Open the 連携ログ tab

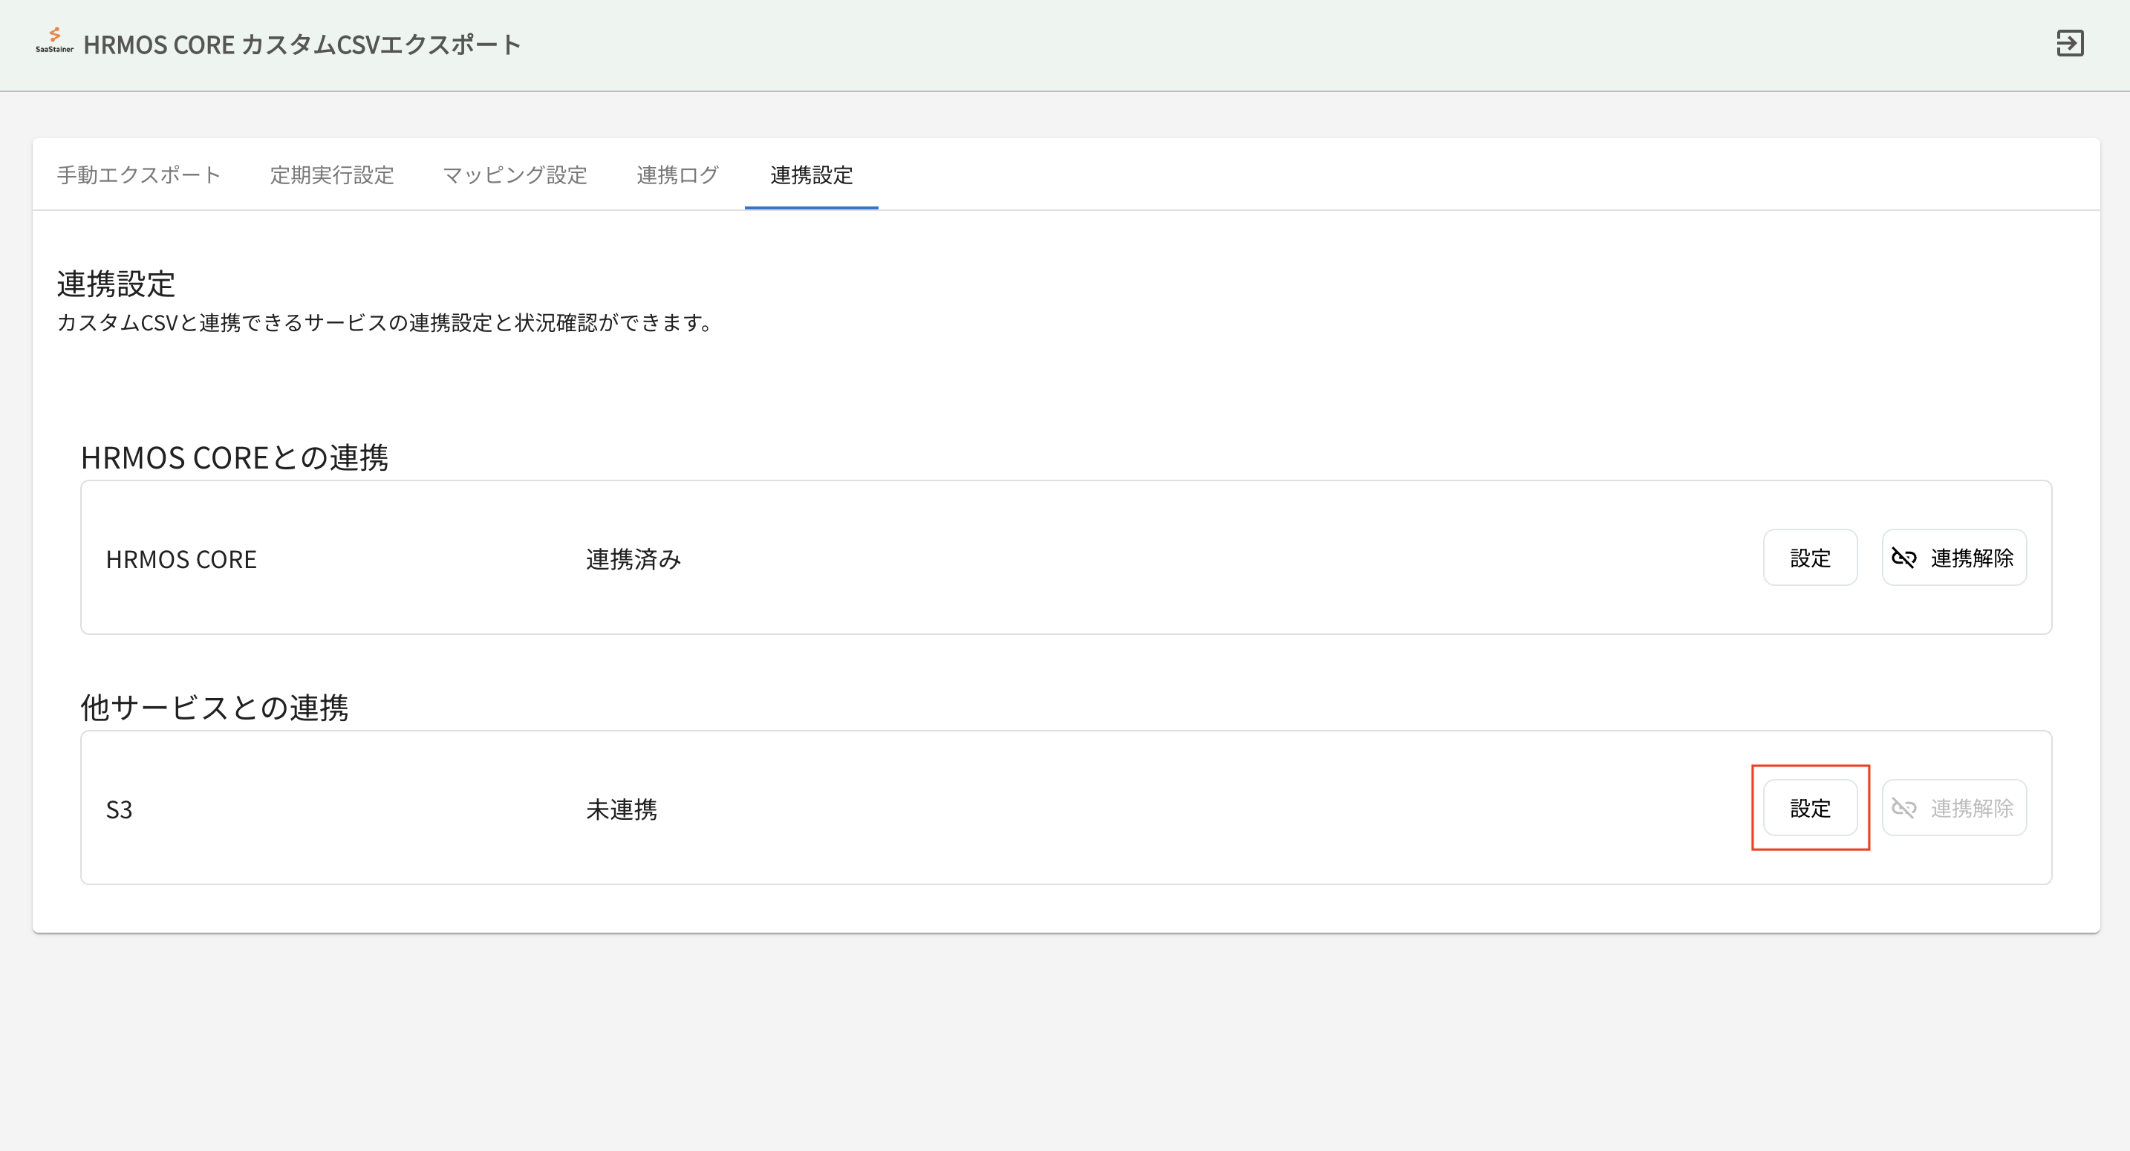677,175
